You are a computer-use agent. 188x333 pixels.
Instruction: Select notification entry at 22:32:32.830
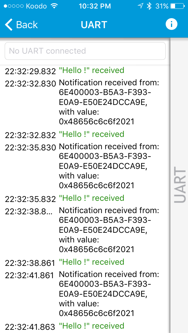[85, 102]
